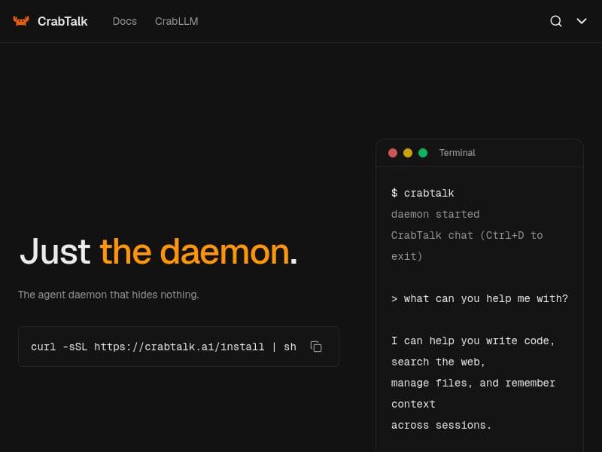Click the green dot in Terminal window
602x452 pixels.
coord(423,153)
